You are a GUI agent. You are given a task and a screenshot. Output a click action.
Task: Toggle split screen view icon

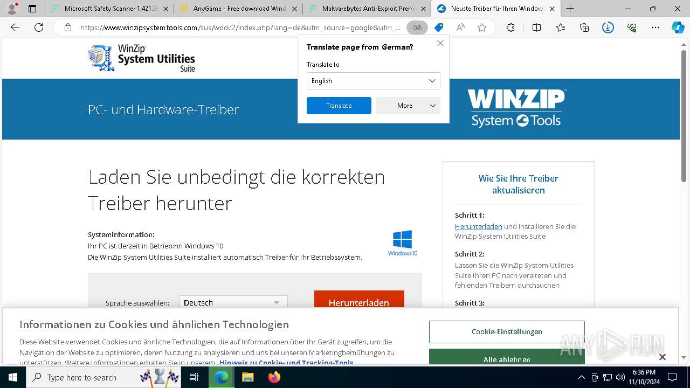click(x=536, y=27)
